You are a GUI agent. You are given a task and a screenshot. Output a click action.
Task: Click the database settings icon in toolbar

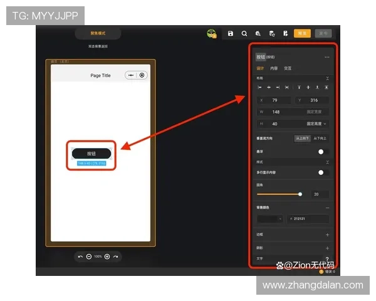271,33
